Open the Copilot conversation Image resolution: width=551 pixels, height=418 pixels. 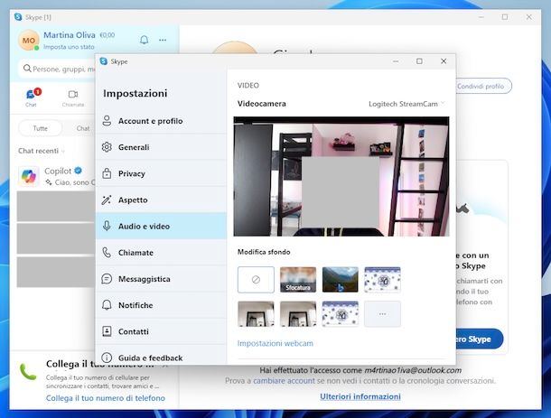click(x=57, y=176)
